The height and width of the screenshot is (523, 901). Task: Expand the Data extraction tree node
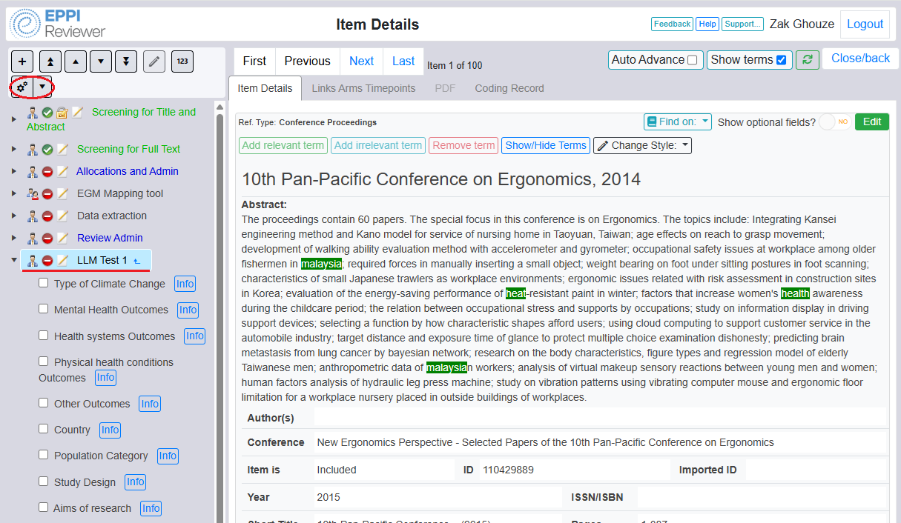(14, 216)
